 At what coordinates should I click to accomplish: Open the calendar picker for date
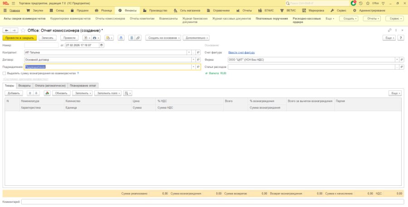click(x=102, y=45)
